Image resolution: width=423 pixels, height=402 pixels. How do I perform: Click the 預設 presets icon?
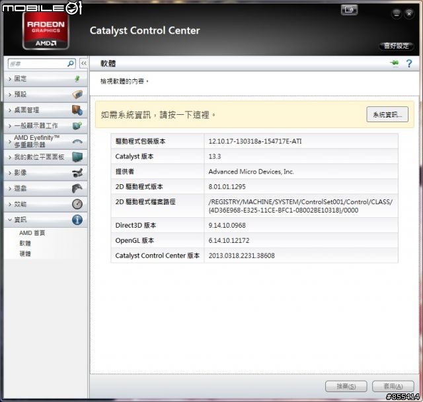point(77,94)
